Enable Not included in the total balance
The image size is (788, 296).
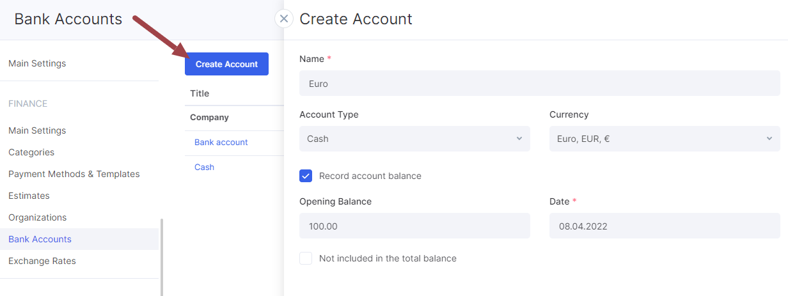point(306,258)
